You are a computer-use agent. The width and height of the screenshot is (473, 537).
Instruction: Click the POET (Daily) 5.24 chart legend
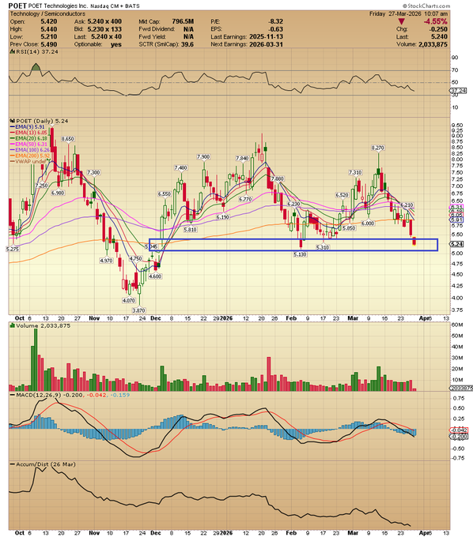[39, 121]
